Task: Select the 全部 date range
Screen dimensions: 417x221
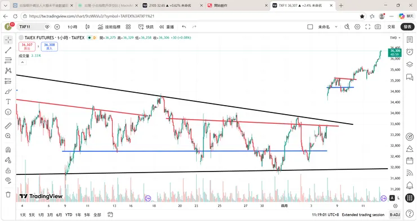Action: [x=97, y=215]
